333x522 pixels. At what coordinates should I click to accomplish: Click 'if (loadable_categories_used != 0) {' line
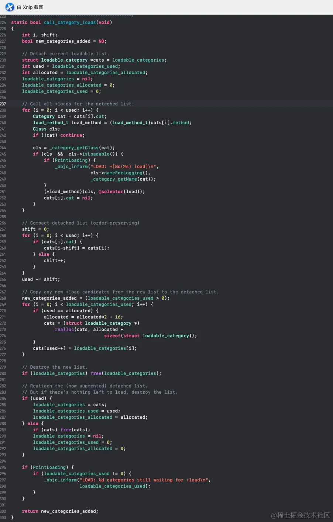click(x=82, y=474)
